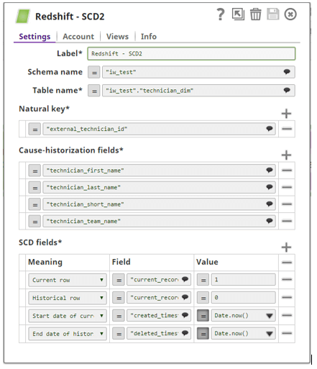Click the floppy disk save icon
This screenshot has width=317, height=369.
[273, 14]
